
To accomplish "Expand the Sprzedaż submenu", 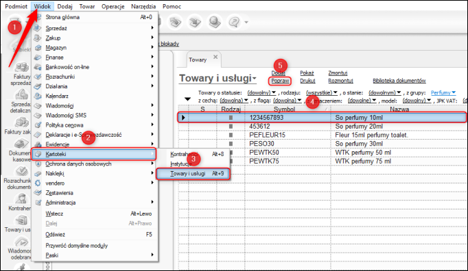I will [95, 28].
